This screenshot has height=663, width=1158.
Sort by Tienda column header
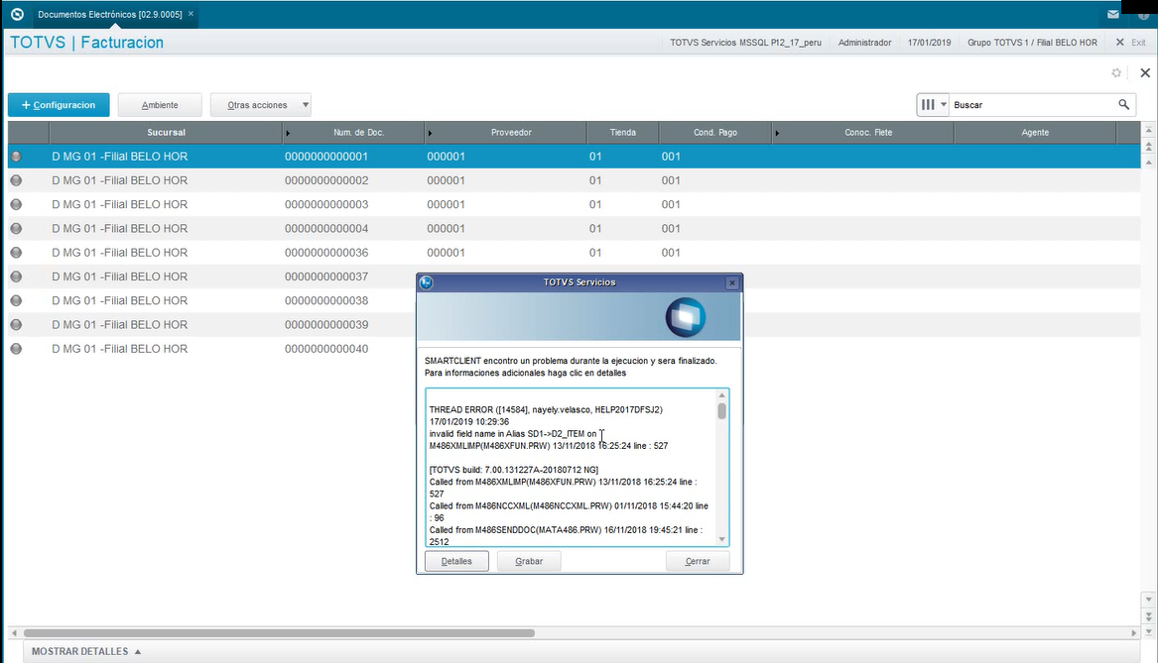tap(622, 133)
